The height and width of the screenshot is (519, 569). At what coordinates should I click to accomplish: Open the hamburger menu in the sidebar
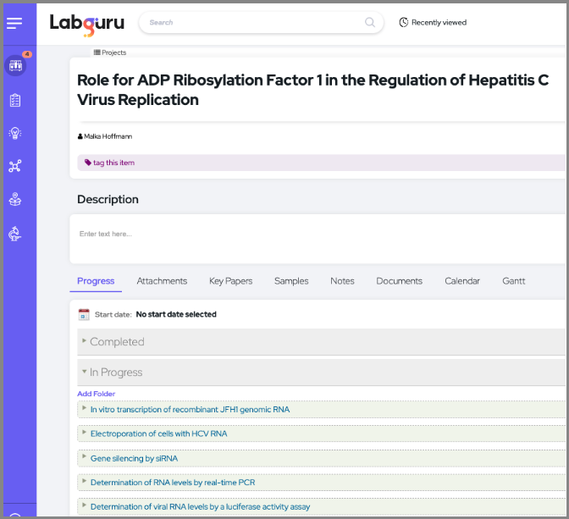click(14, 24)
